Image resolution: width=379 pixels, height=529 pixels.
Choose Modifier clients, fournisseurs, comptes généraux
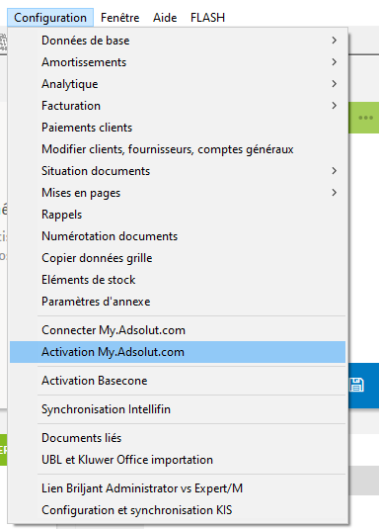178,149
